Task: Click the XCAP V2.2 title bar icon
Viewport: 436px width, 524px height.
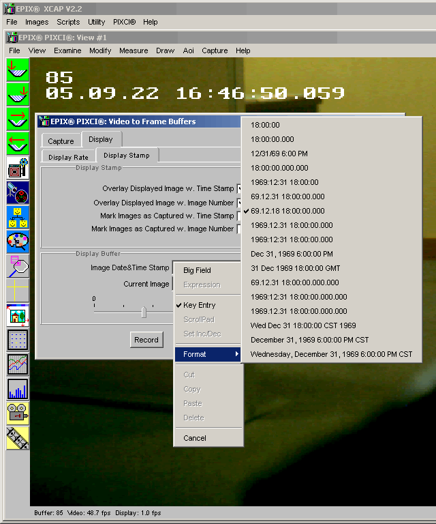Action: (x=10, y=9)
